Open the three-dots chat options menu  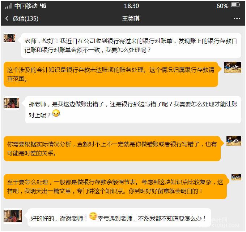pos(237,18)
